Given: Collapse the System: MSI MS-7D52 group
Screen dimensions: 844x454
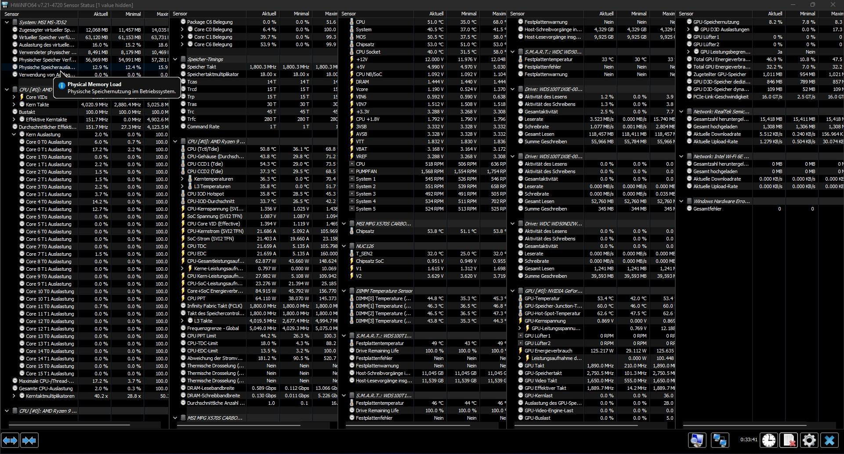Looking at the screenshot, I should coord(7,22).
